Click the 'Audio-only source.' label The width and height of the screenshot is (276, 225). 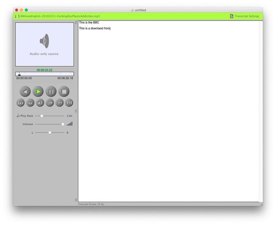coord(45,54)
